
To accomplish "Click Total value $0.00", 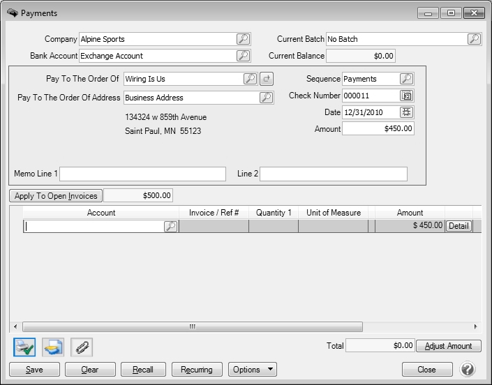I will point(380,346).
